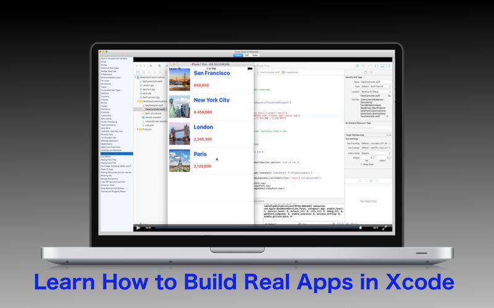494x308 pixels.
Task: Click the Tower Bridge thumbnail
Action: pos(180,134)
